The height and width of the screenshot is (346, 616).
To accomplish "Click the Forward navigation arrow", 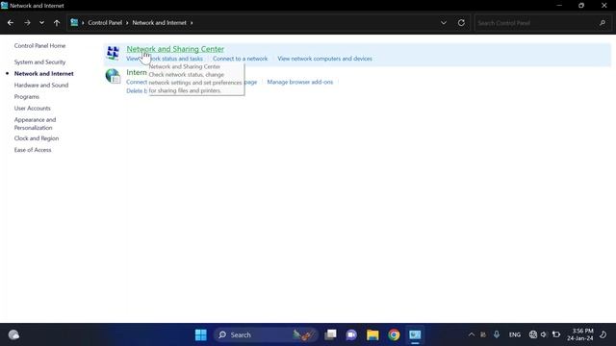I will click(27, 23).
